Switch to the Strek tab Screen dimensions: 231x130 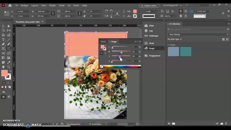coord(103,42)
